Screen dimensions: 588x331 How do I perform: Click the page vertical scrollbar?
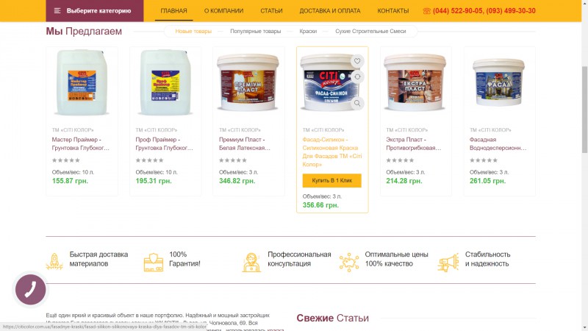click(x=584, y=110)
